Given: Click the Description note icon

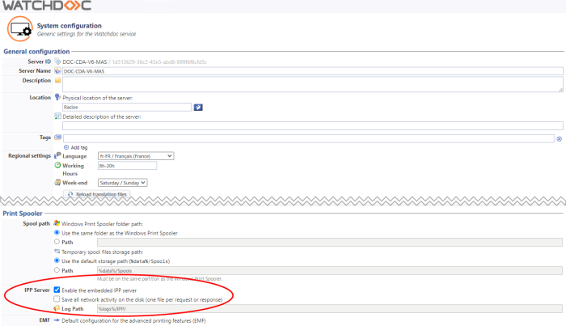Looking at the screenshot, I should [57, 81].
